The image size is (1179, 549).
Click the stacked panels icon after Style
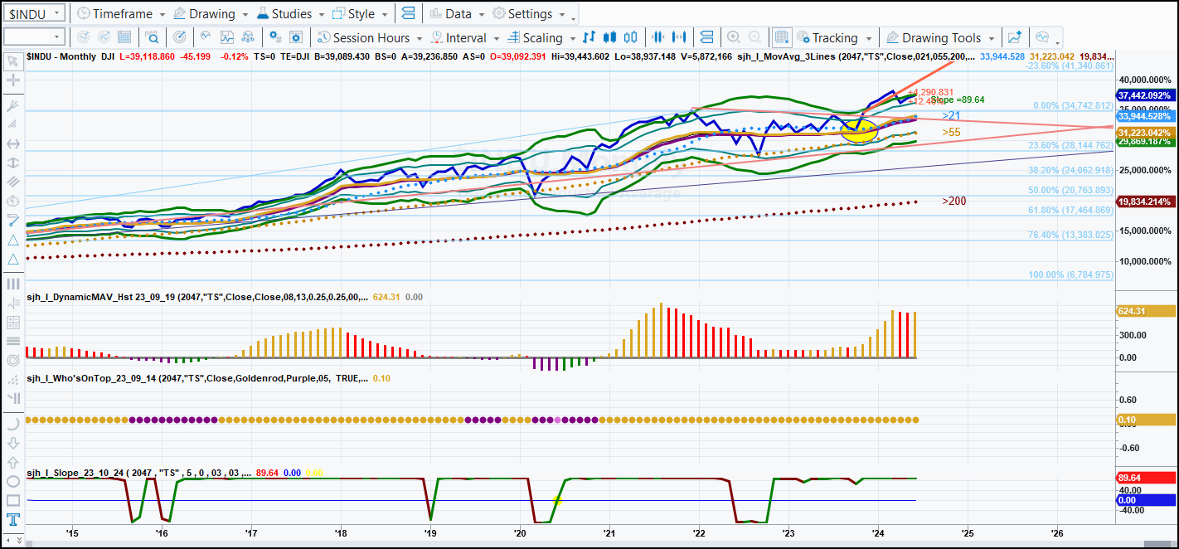click(x=407, y=14)
